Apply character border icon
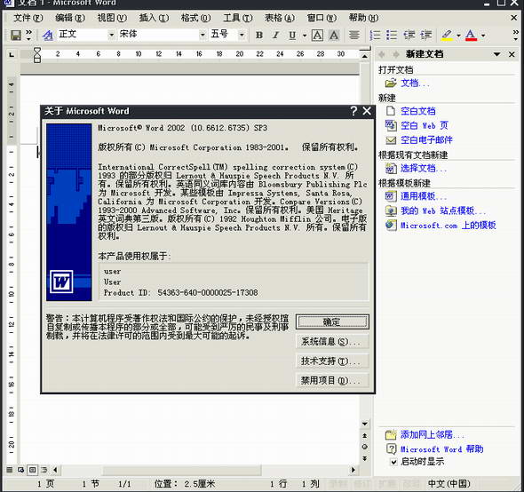 pyautogui.click(x=317, y=36)
